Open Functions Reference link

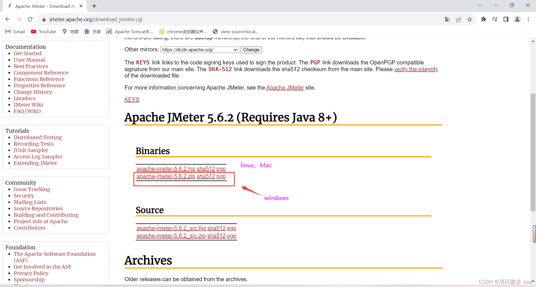39,79
